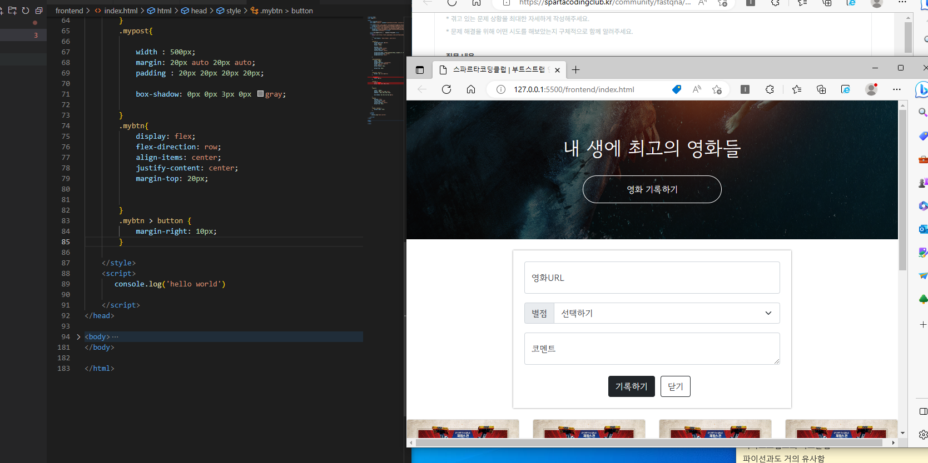The height and width of the screenshot is (463, 928).
Task: Open the Outlook icon in Edge sidebar
Action: coord(923,229)
